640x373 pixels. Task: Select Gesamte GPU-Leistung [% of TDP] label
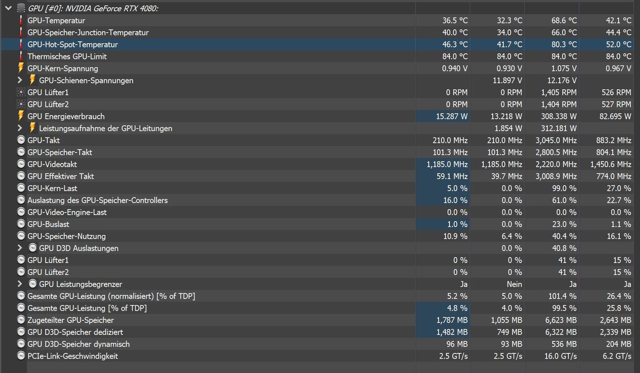click(x=87, y=308)
